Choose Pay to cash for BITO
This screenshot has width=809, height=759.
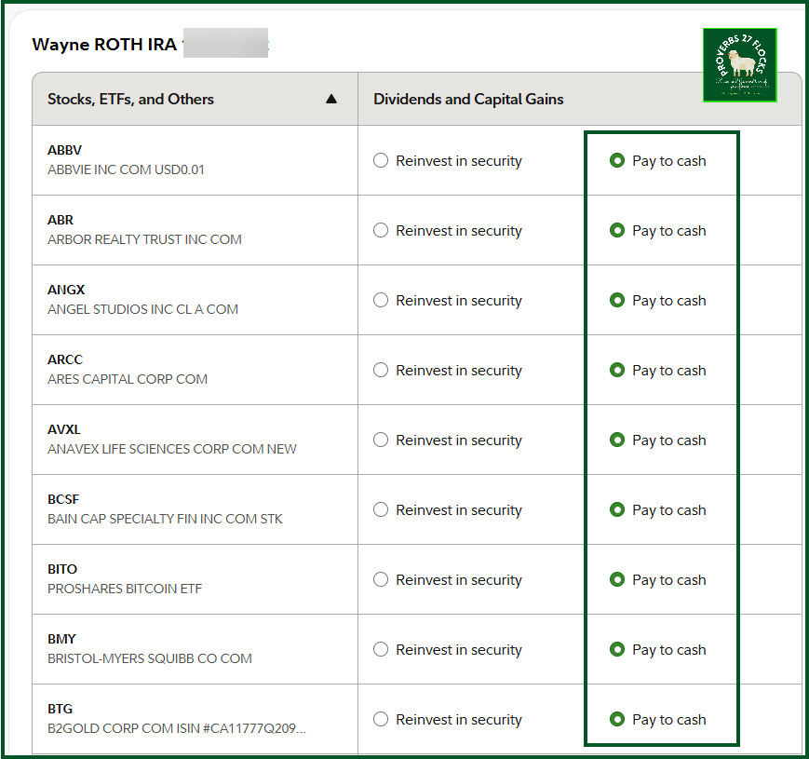click(616, 579)
